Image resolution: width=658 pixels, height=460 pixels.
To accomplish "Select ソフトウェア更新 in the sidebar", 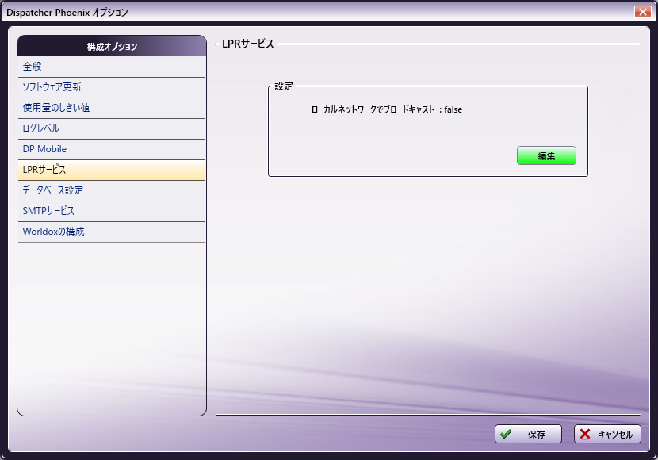I will coord(52,87).
